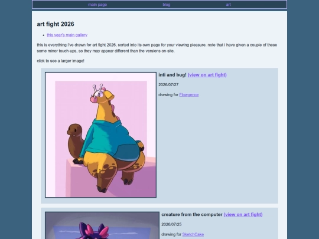The image size is (319, 239).
Task: Click 'click to see a larger image!' text
Action: click(60, 61)
